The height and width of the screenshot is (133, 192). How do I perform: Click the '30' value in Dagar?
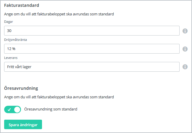[x=9, y=31]
